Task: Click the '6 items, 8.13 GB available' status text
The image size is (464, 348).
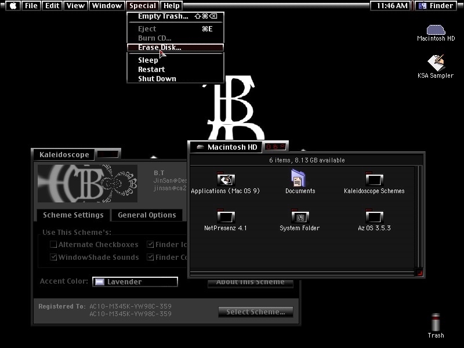Action: 307,160
